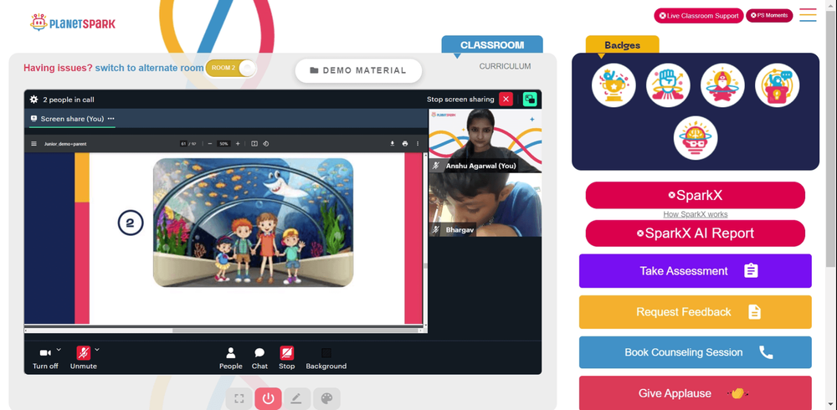The image size is (837, 410).
Task: Select the trophy star badge
Action: (614, 85)
